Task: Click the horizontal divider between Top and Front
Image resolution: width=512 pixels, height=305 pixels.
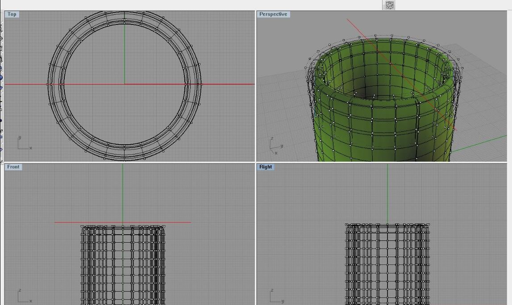Action: click(129, 163)
